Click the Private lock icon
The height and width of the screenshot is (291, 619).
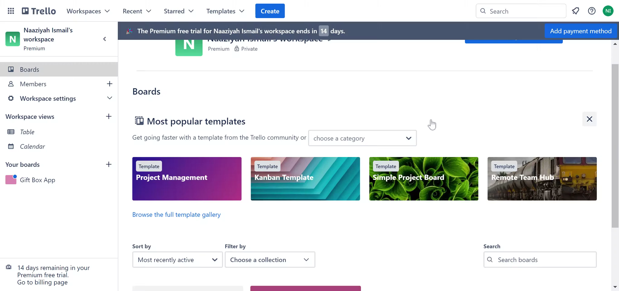click(x=237, y=49)
